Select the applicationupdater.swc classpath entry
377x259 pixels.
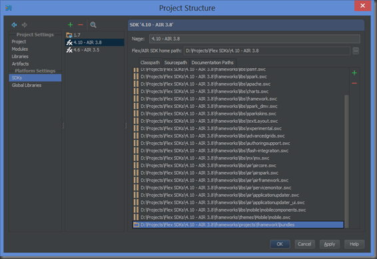coord(238,195)
